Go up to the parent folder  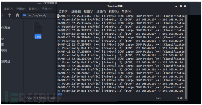pyautogui.click(x=10, y=15)
